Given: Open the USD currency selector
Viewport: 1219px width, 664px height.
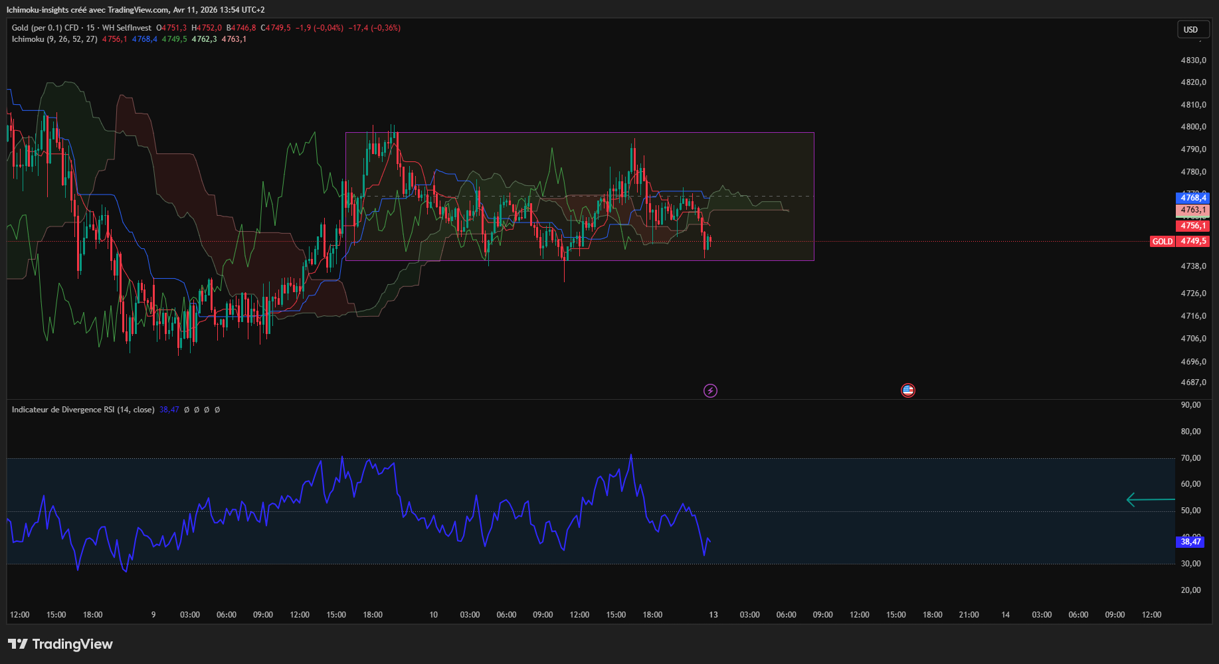Looking at the screenshot, I should pyautogui.click(x=1190, y=29).
